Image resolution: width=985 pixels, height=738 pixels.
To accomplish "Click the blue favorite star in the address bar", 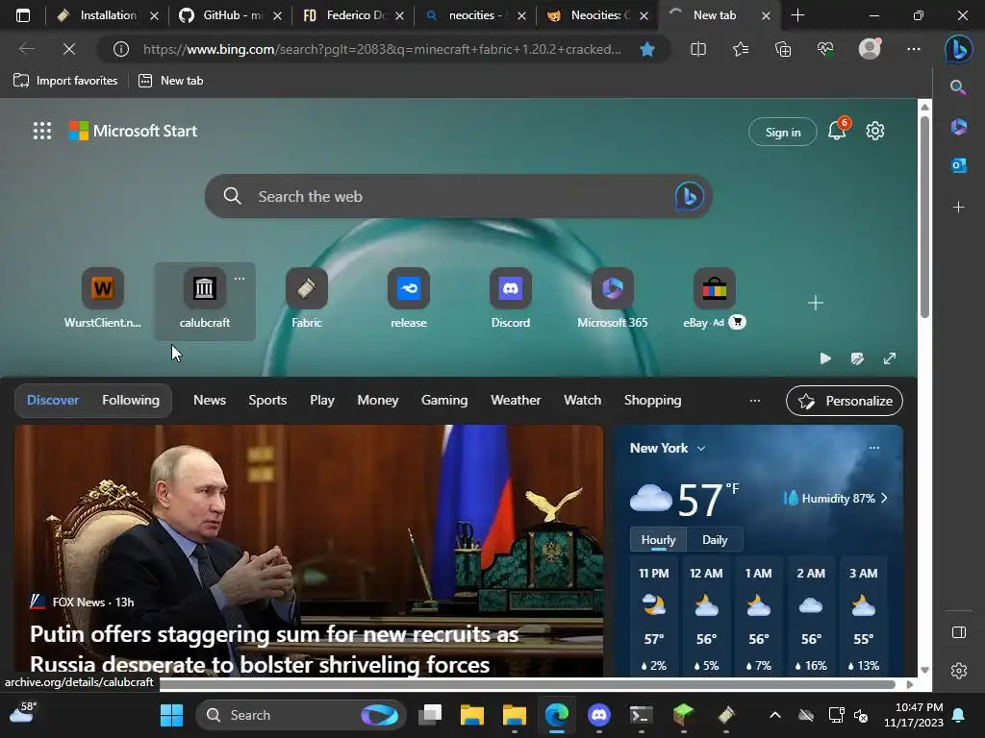I will coord(647,49).
